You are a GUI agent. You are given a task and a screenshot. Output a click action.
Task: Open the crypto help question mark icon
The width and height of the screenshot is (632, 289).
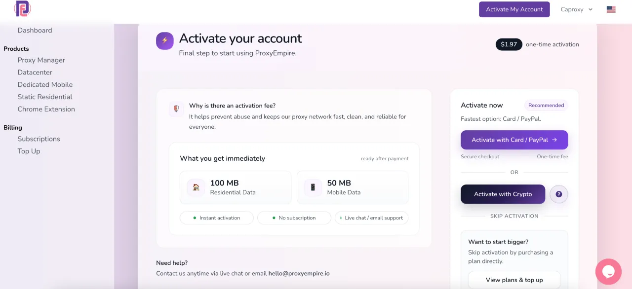pyautogui.click(x=559, y=194)
